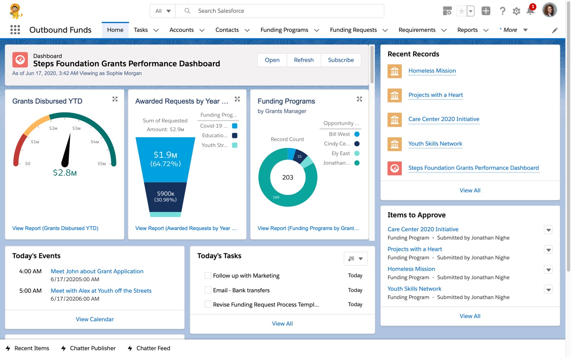
Task: Click the user profile avatar
Action: tap(550, 10)
